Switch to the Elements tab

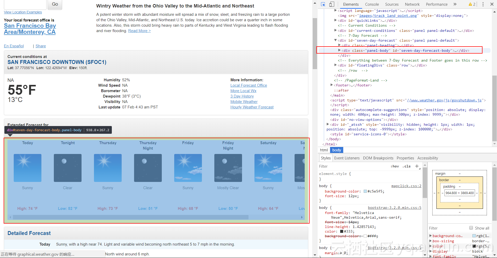[x=351, y=4]
